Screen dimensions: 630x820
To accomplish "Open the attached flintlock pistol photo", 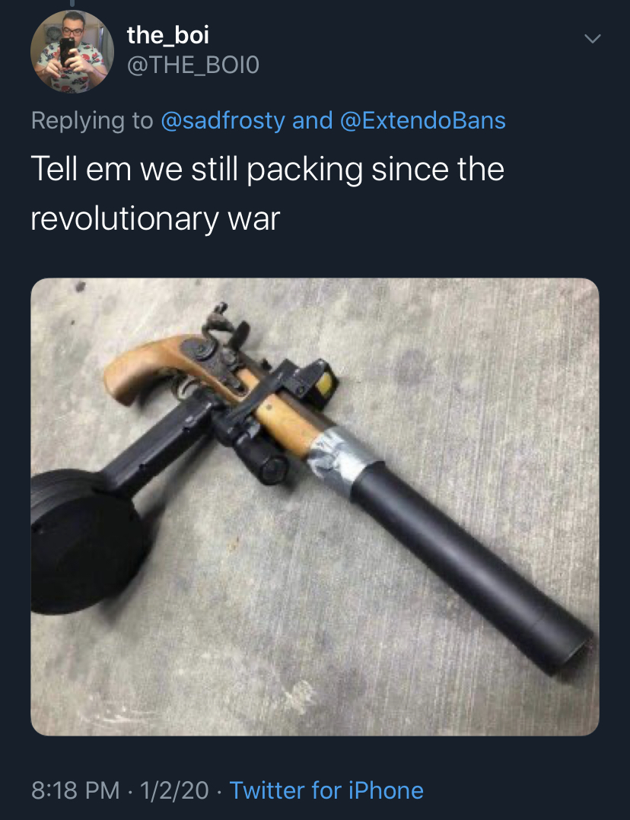I will click(x=315, y=507).
